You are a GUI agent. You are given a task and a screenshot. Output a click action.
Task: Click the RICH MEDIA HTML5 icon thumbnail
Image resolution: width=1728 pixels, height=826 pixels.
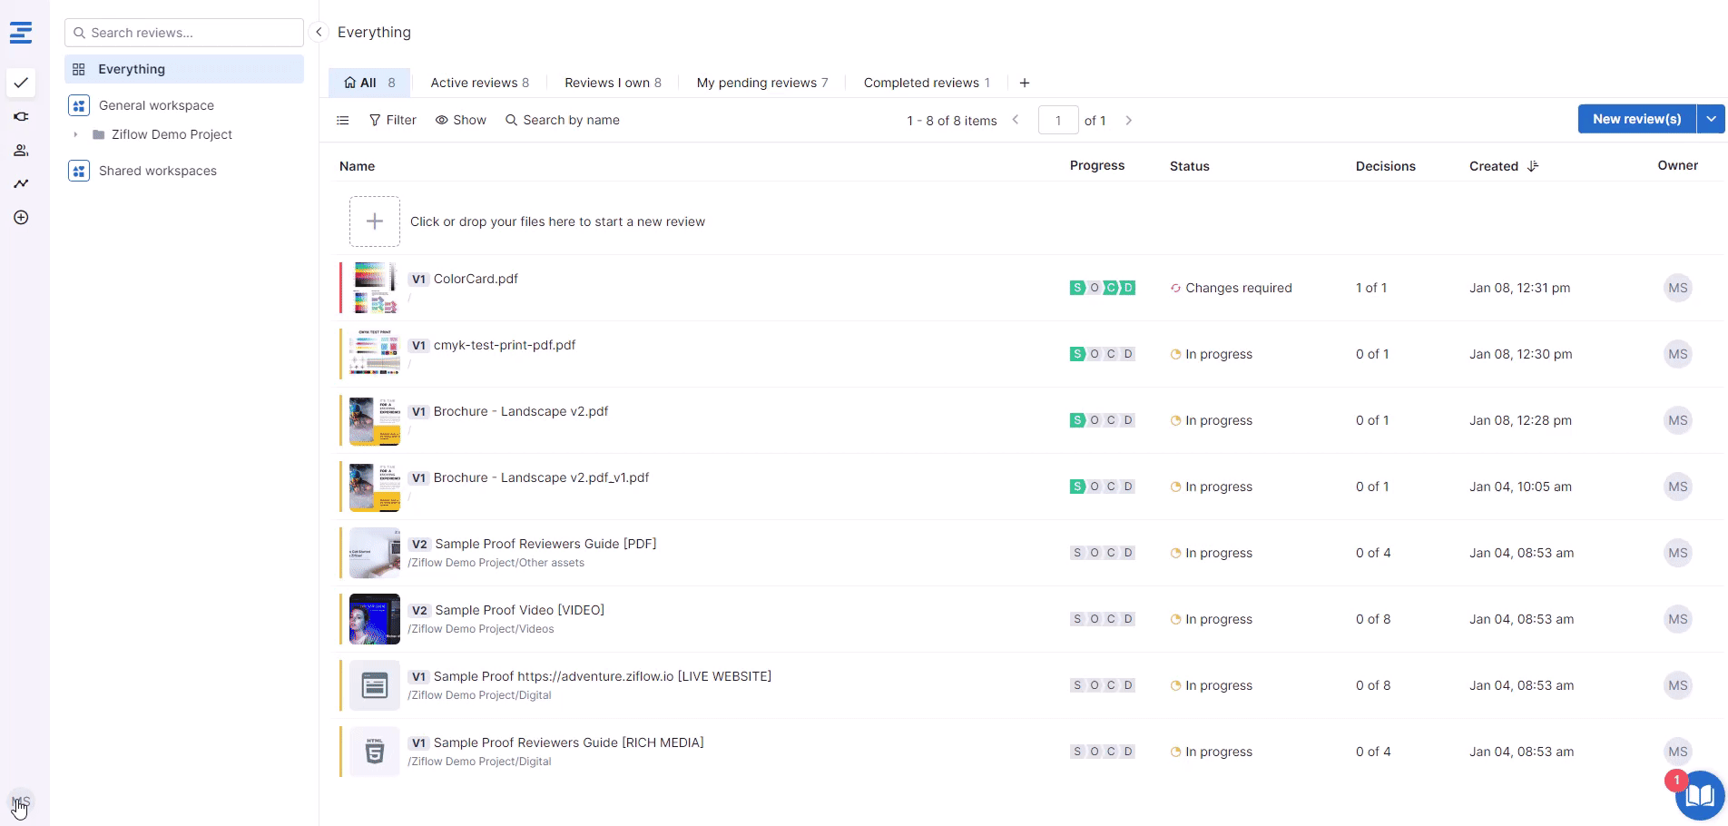coord(375,752)
